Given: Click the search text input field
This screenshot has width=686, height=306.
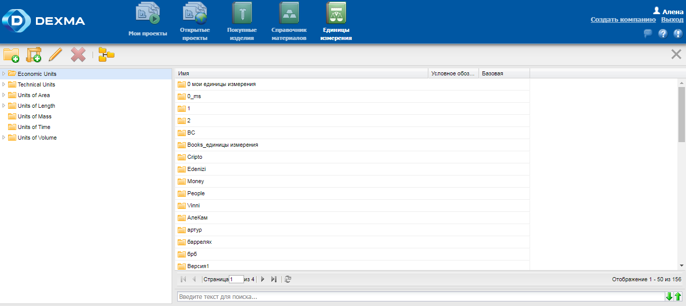Looking at the screenshot, I should [x=421, y=297].
